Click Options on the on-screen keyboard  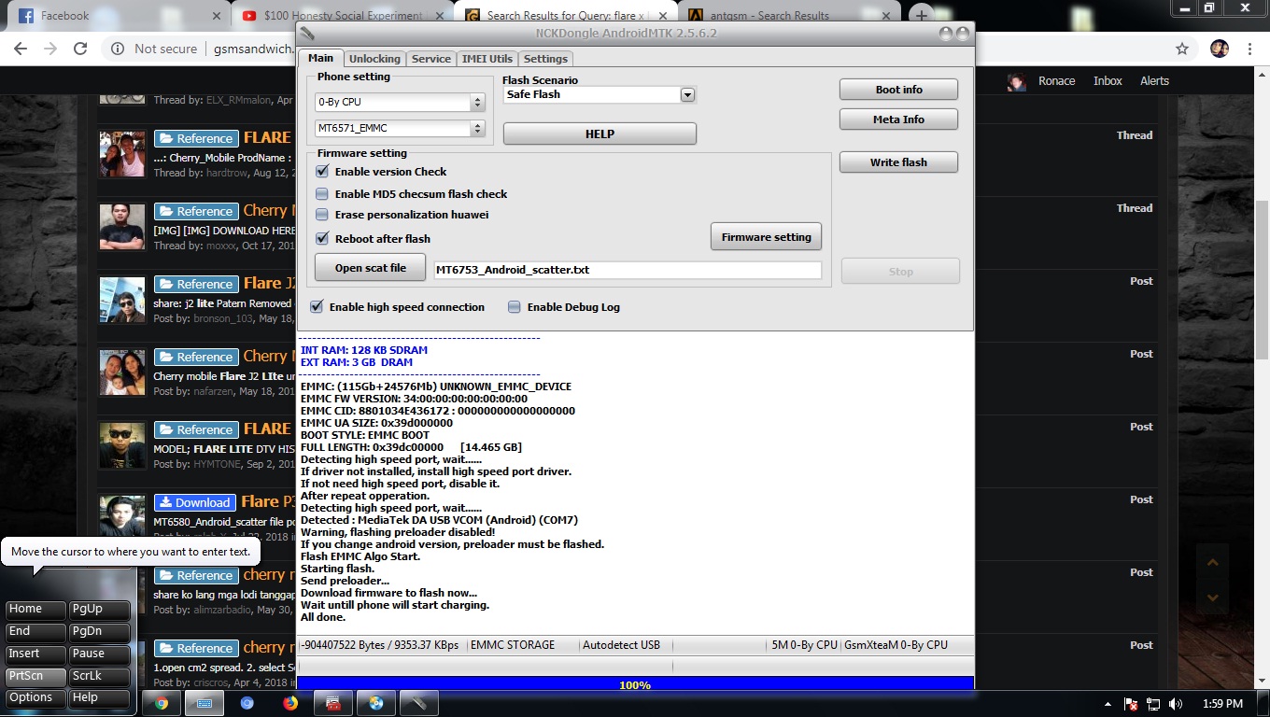[x=35, y=698]
